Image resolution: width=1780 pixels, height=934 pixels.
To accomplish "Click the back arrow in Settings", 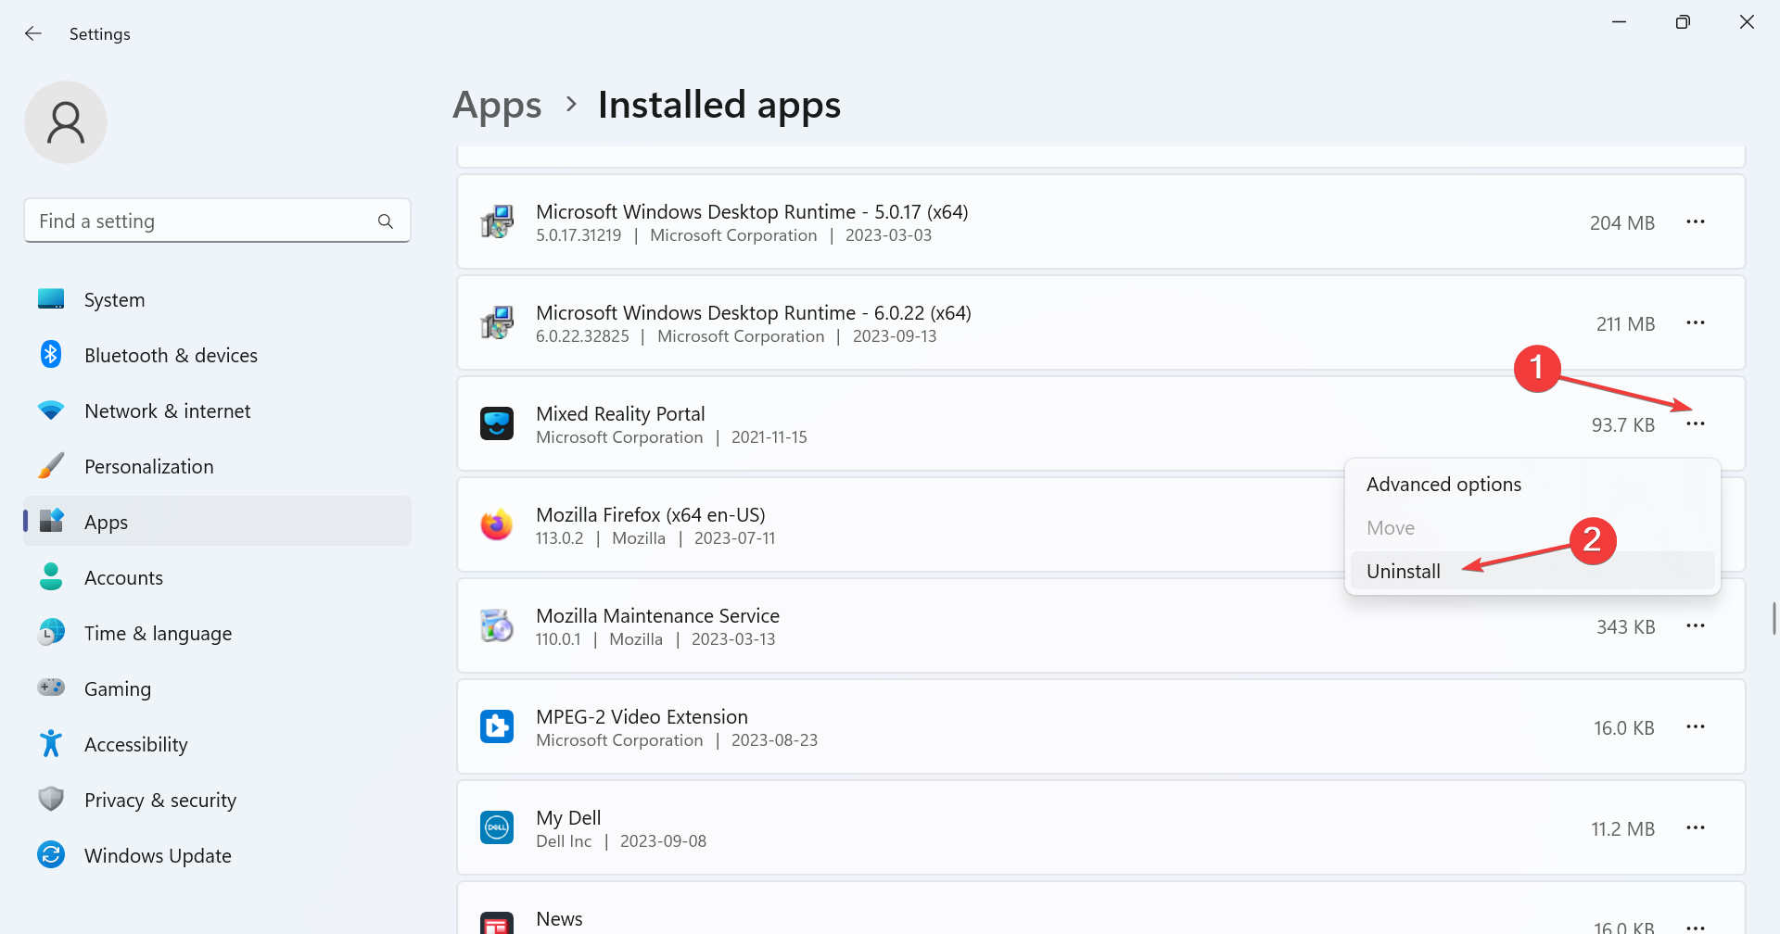I will [x=33, y=33].
